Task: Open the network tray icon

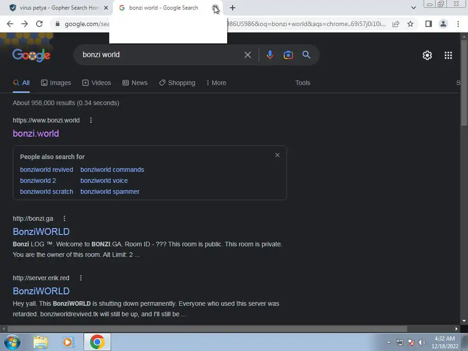Action: 399,342
